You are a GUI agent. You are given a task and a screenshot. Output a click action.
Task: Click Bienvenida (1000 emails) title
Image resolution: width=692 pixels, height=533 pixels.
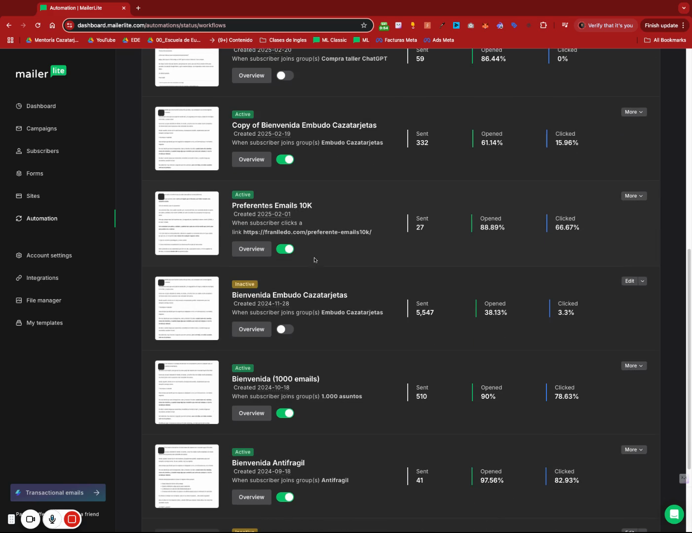pyautogui.click(x=275, y=379)
